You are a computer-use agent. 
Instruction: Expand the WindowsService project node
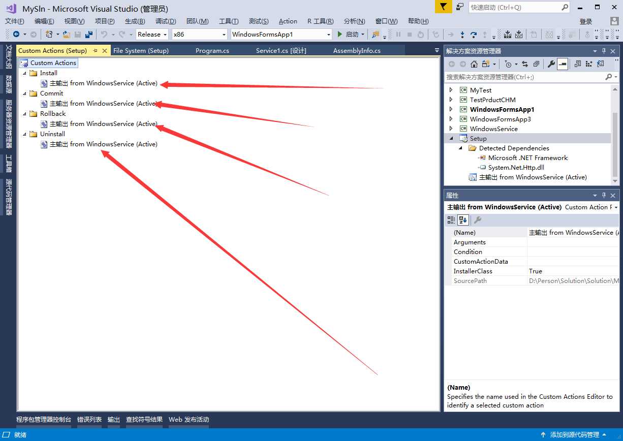tap(451, 129)
